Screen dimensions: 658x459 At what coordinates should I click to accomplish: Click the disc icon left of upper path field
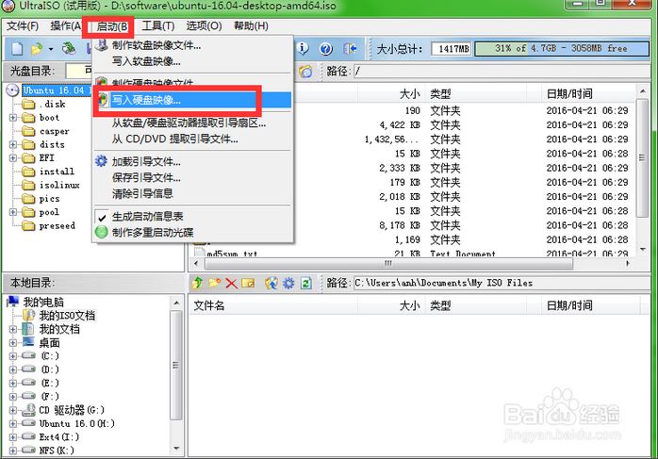[306, 71]
